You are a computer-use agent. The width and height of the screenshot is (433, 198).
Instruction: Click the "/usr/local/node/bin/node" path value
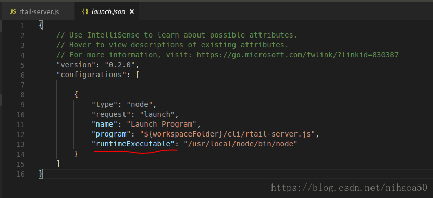point(241,144)
